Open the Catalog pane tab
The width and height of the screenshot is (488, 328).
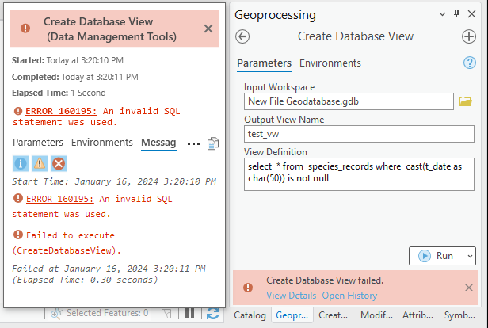(x=250, y=315)
